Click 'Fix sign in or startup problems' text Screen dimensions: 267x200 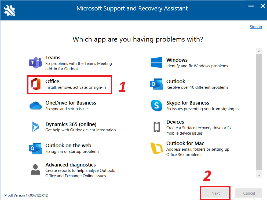coord(72,151)
